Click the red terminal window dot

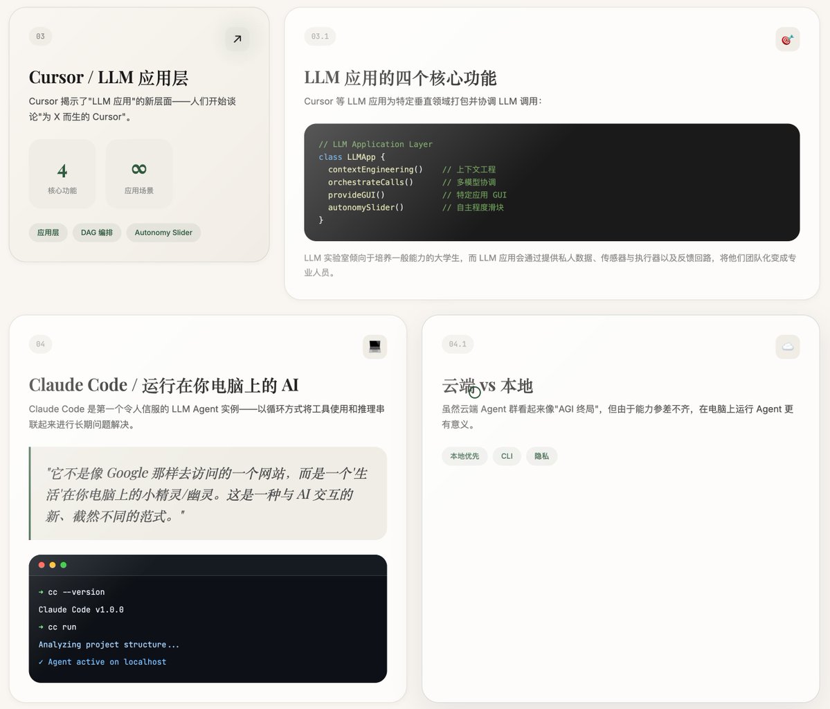point(42,565)
